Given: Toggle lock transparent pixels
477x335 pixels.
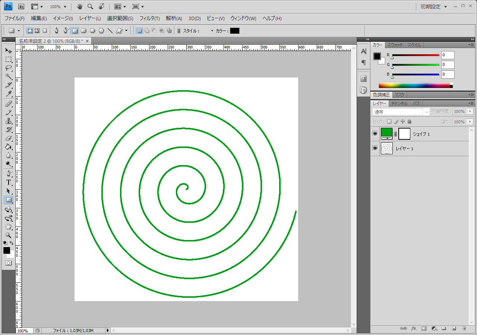Looking at the screenshot, I should coord(389,121).
